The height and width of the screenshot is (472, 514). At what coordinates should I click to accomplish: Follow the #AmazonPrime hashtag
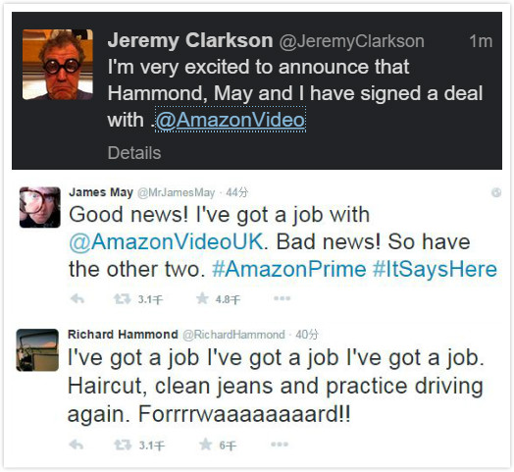tap(289, 269)
